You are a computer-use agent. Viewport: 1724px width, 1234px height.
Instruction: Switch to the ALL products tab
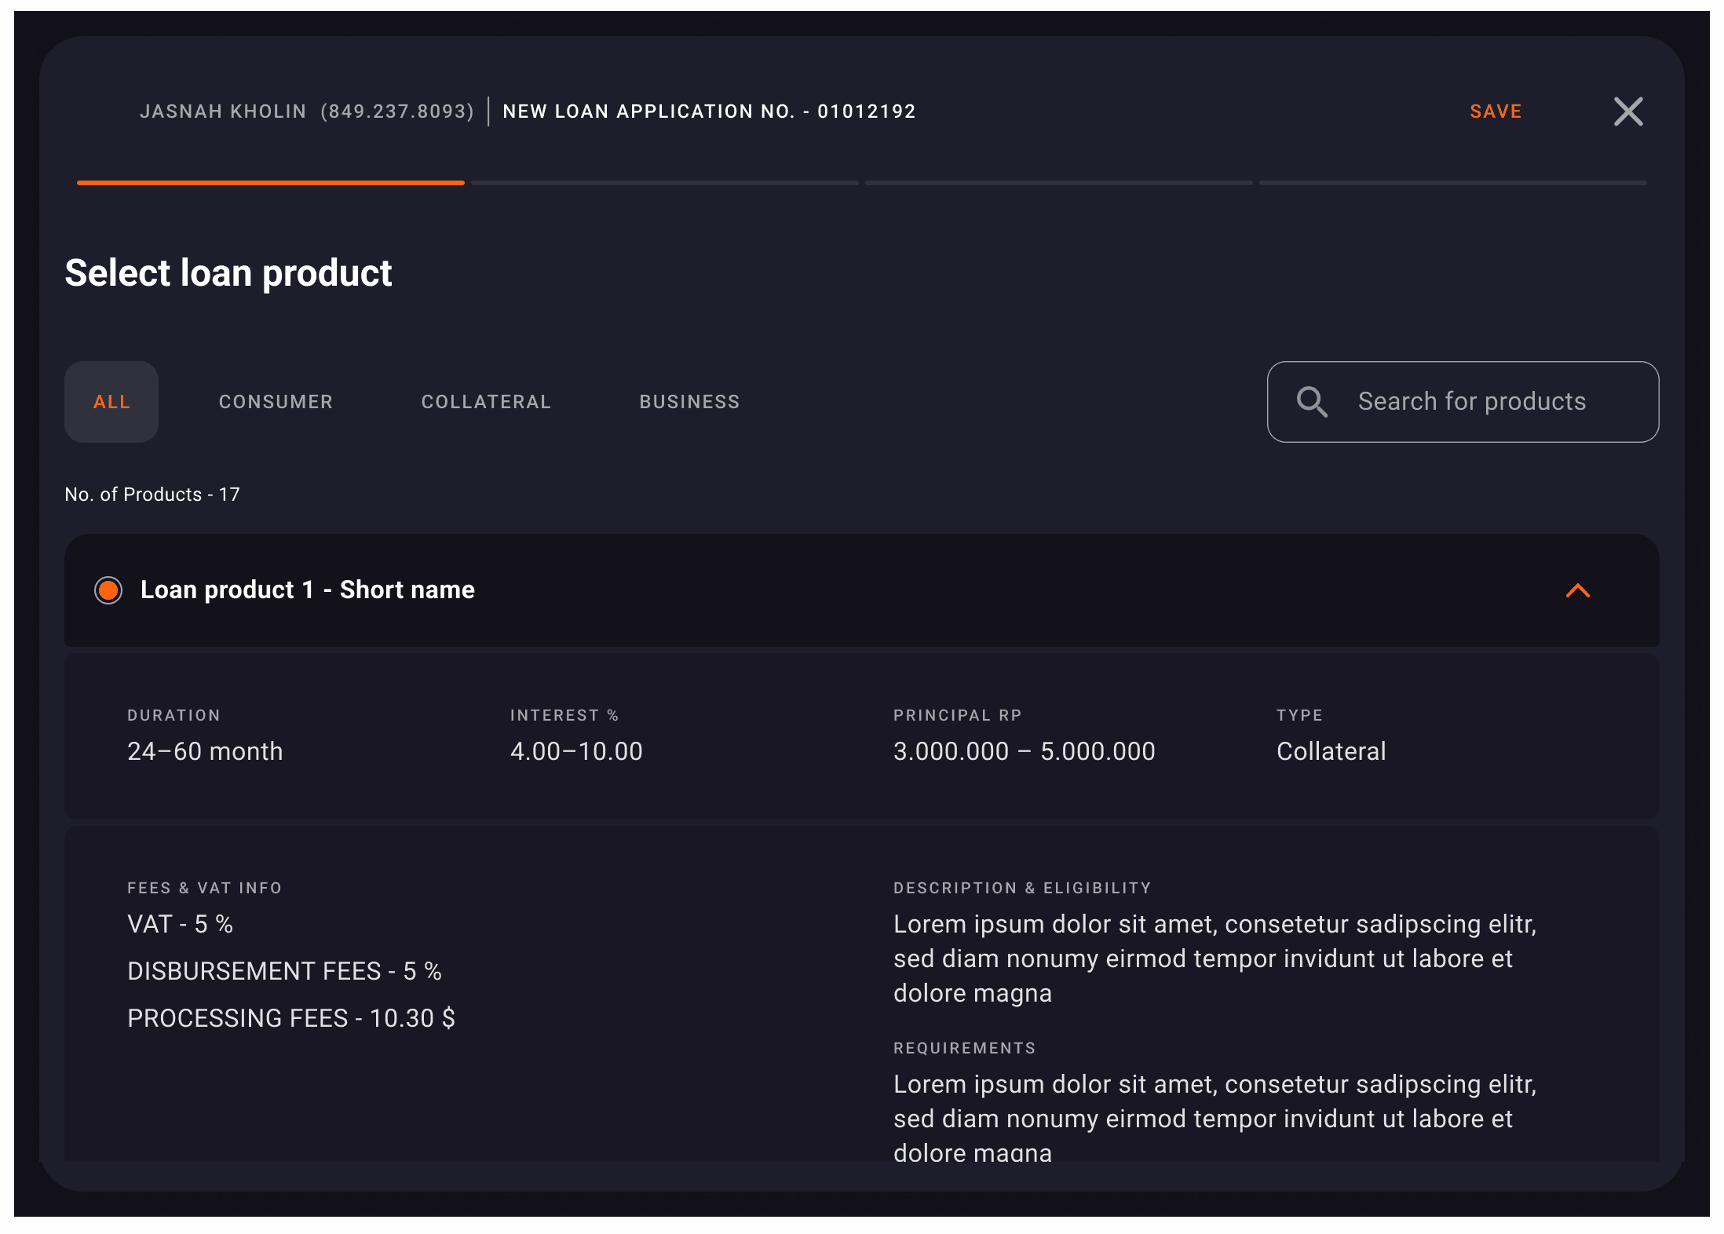pyautogui.click(x=111, y=402)
